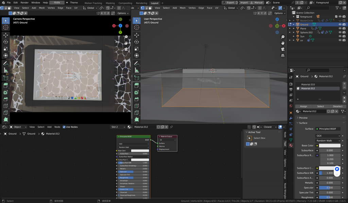
Task: Open the Modifiers wrench tab in Properties
Action: (x=291, y=118)
